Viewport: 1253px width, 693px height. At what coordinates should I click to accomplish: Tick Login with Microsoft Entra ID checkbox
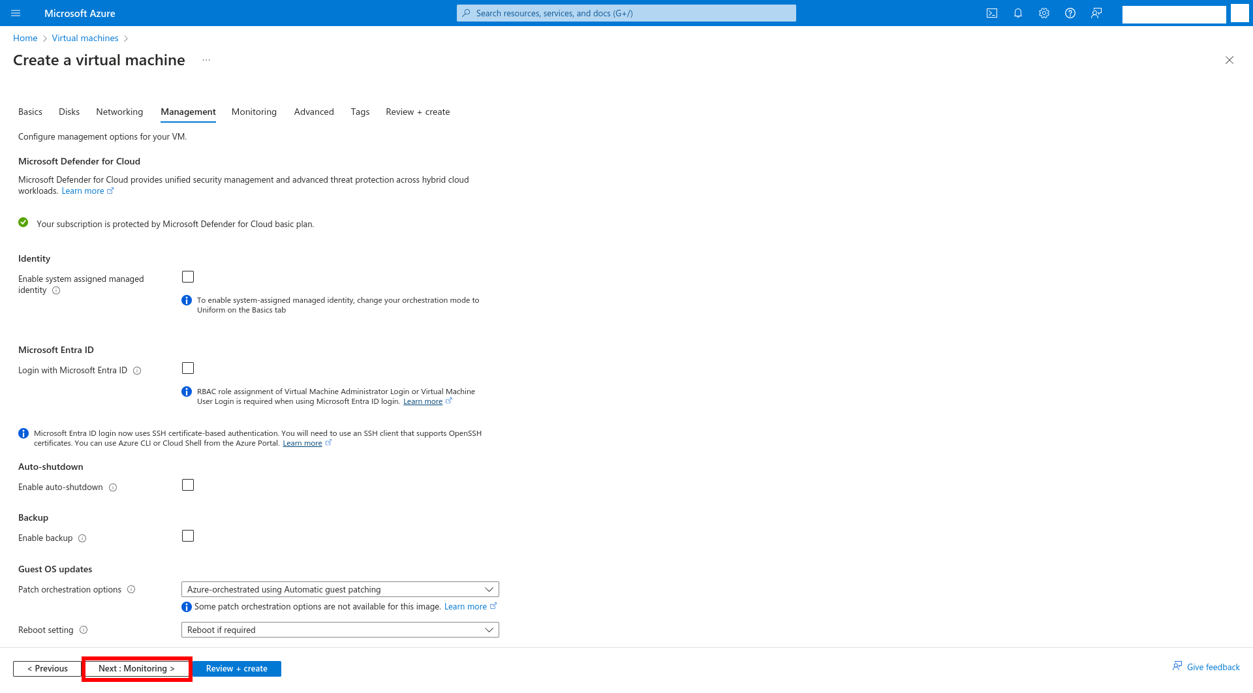(x=188, y=368)
